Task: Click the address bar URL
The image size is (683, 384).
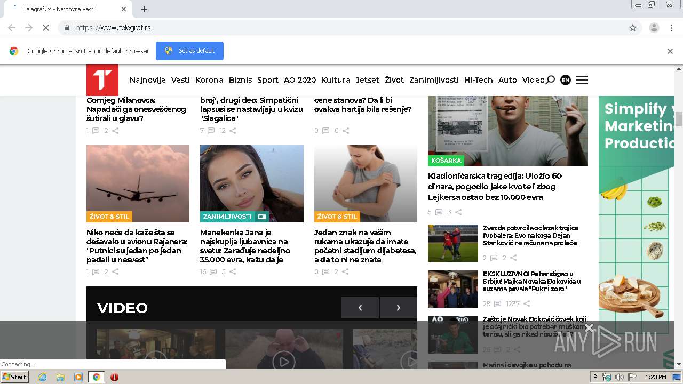Action: pos(113,28)
